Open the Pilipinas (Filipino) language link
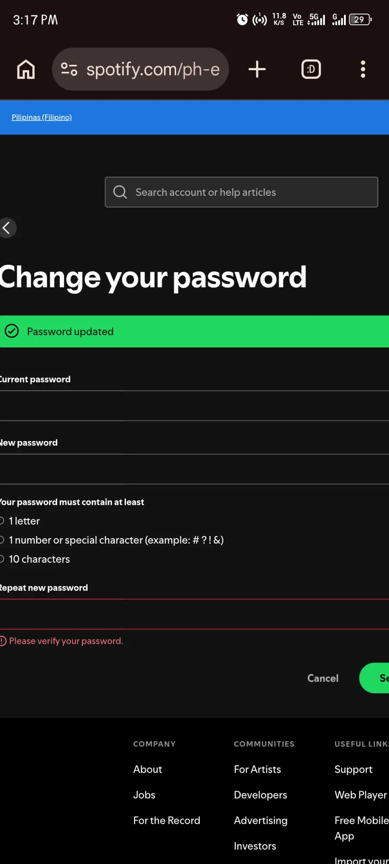This screenshot has width=389, height=864. click(x=42, y=117)
